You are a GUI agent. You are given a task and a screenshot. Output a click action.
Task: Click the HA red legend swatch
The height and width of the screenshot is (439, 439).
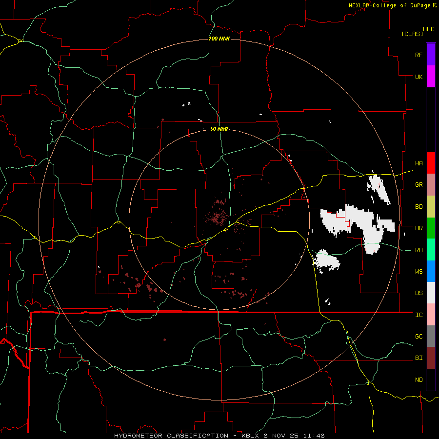click(x=431, y=163)
